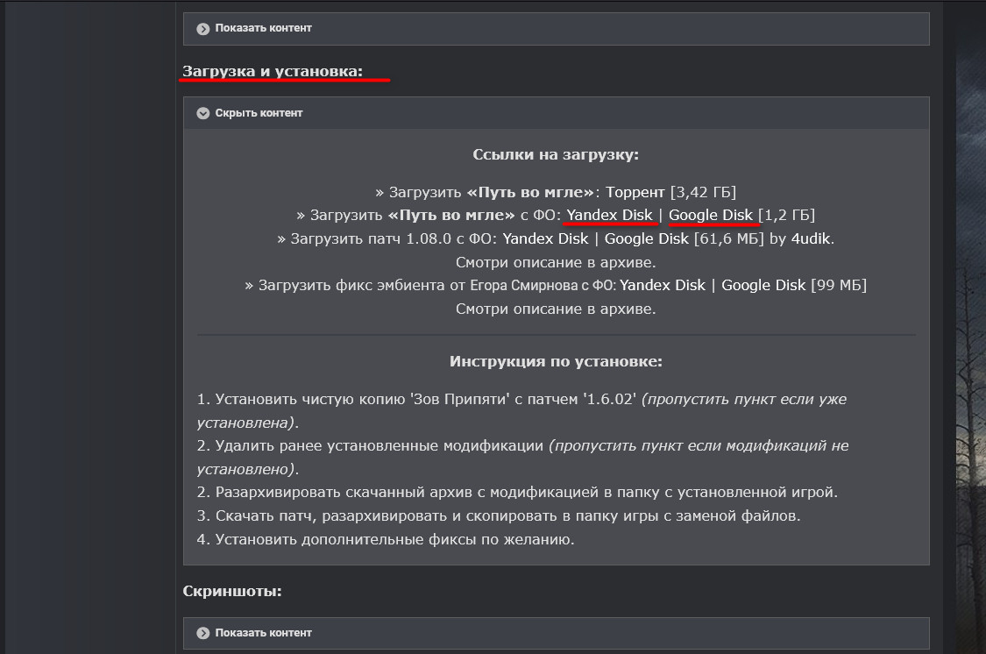Click the Скриншоты heading

[x=232, y=591]
